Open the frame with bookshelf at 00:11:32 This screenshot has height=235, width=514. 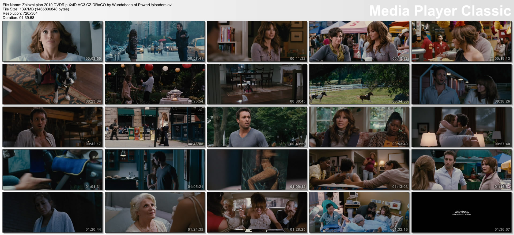(x=257, y=41)
